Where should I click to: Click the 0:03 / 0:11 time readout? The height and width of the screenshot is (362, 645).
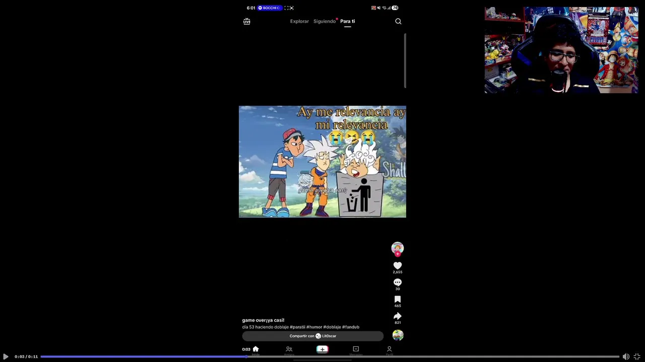[26, 356]
